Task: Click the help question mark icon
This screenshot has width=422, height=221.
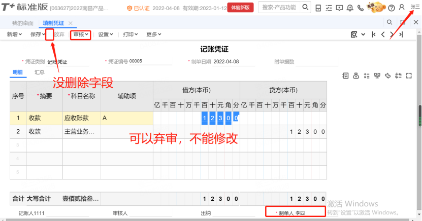Action: (392, 8)
